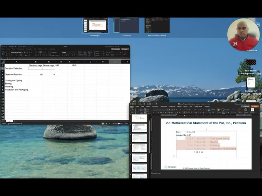Expand Insert cells dropdown in Excel
The width and height of the screenshot is (262, 196).
coord(97,52)
